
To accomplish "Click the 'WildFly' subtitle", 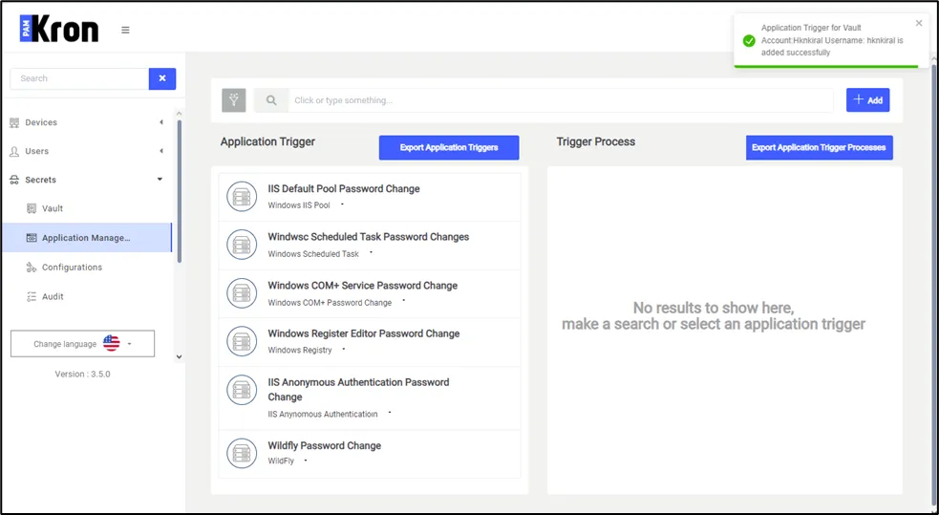I will [281, 461].
